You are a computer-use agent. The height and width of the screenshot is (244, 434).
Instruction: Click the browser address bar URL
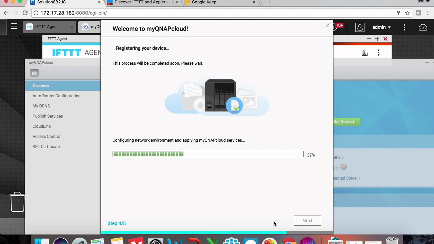click(74, 13)
